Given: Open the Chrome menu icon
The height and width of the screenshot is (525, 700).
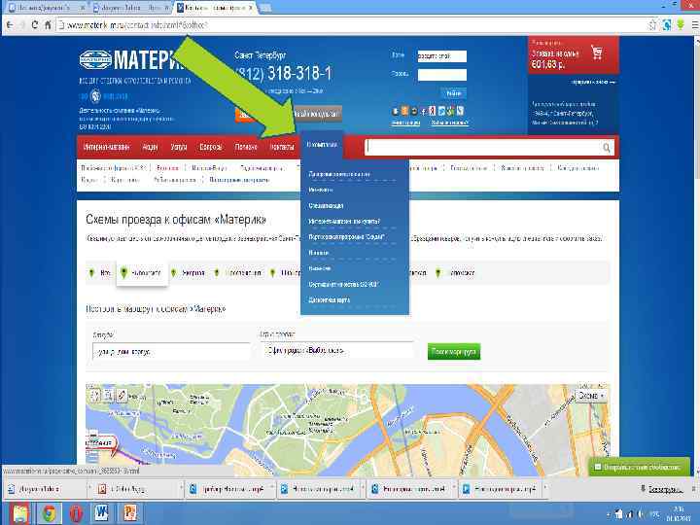Looking at the screenshot, I should pos(694,25).
